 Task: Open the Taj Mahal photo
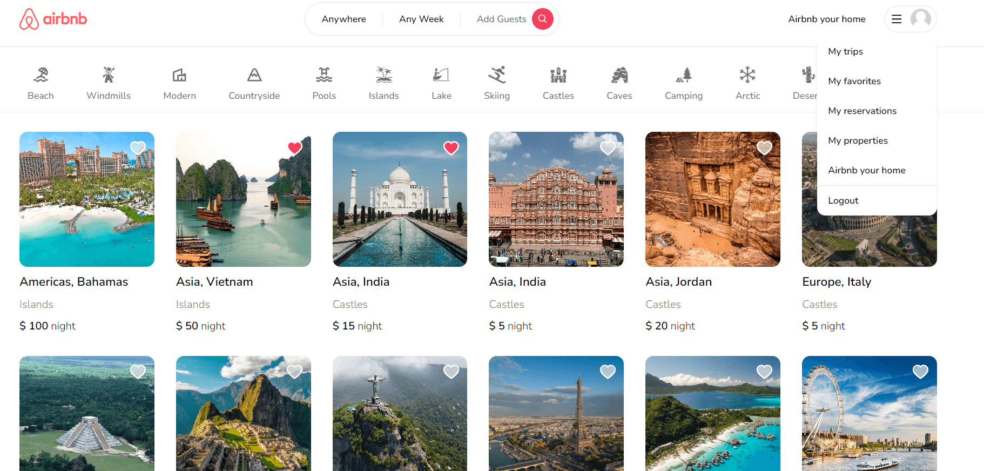click(400, 199)
